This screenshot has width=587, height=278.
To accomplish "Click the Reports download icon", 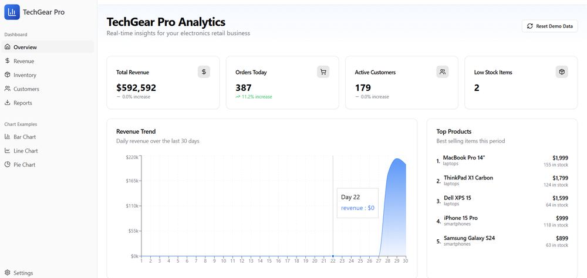I will 7,103.
